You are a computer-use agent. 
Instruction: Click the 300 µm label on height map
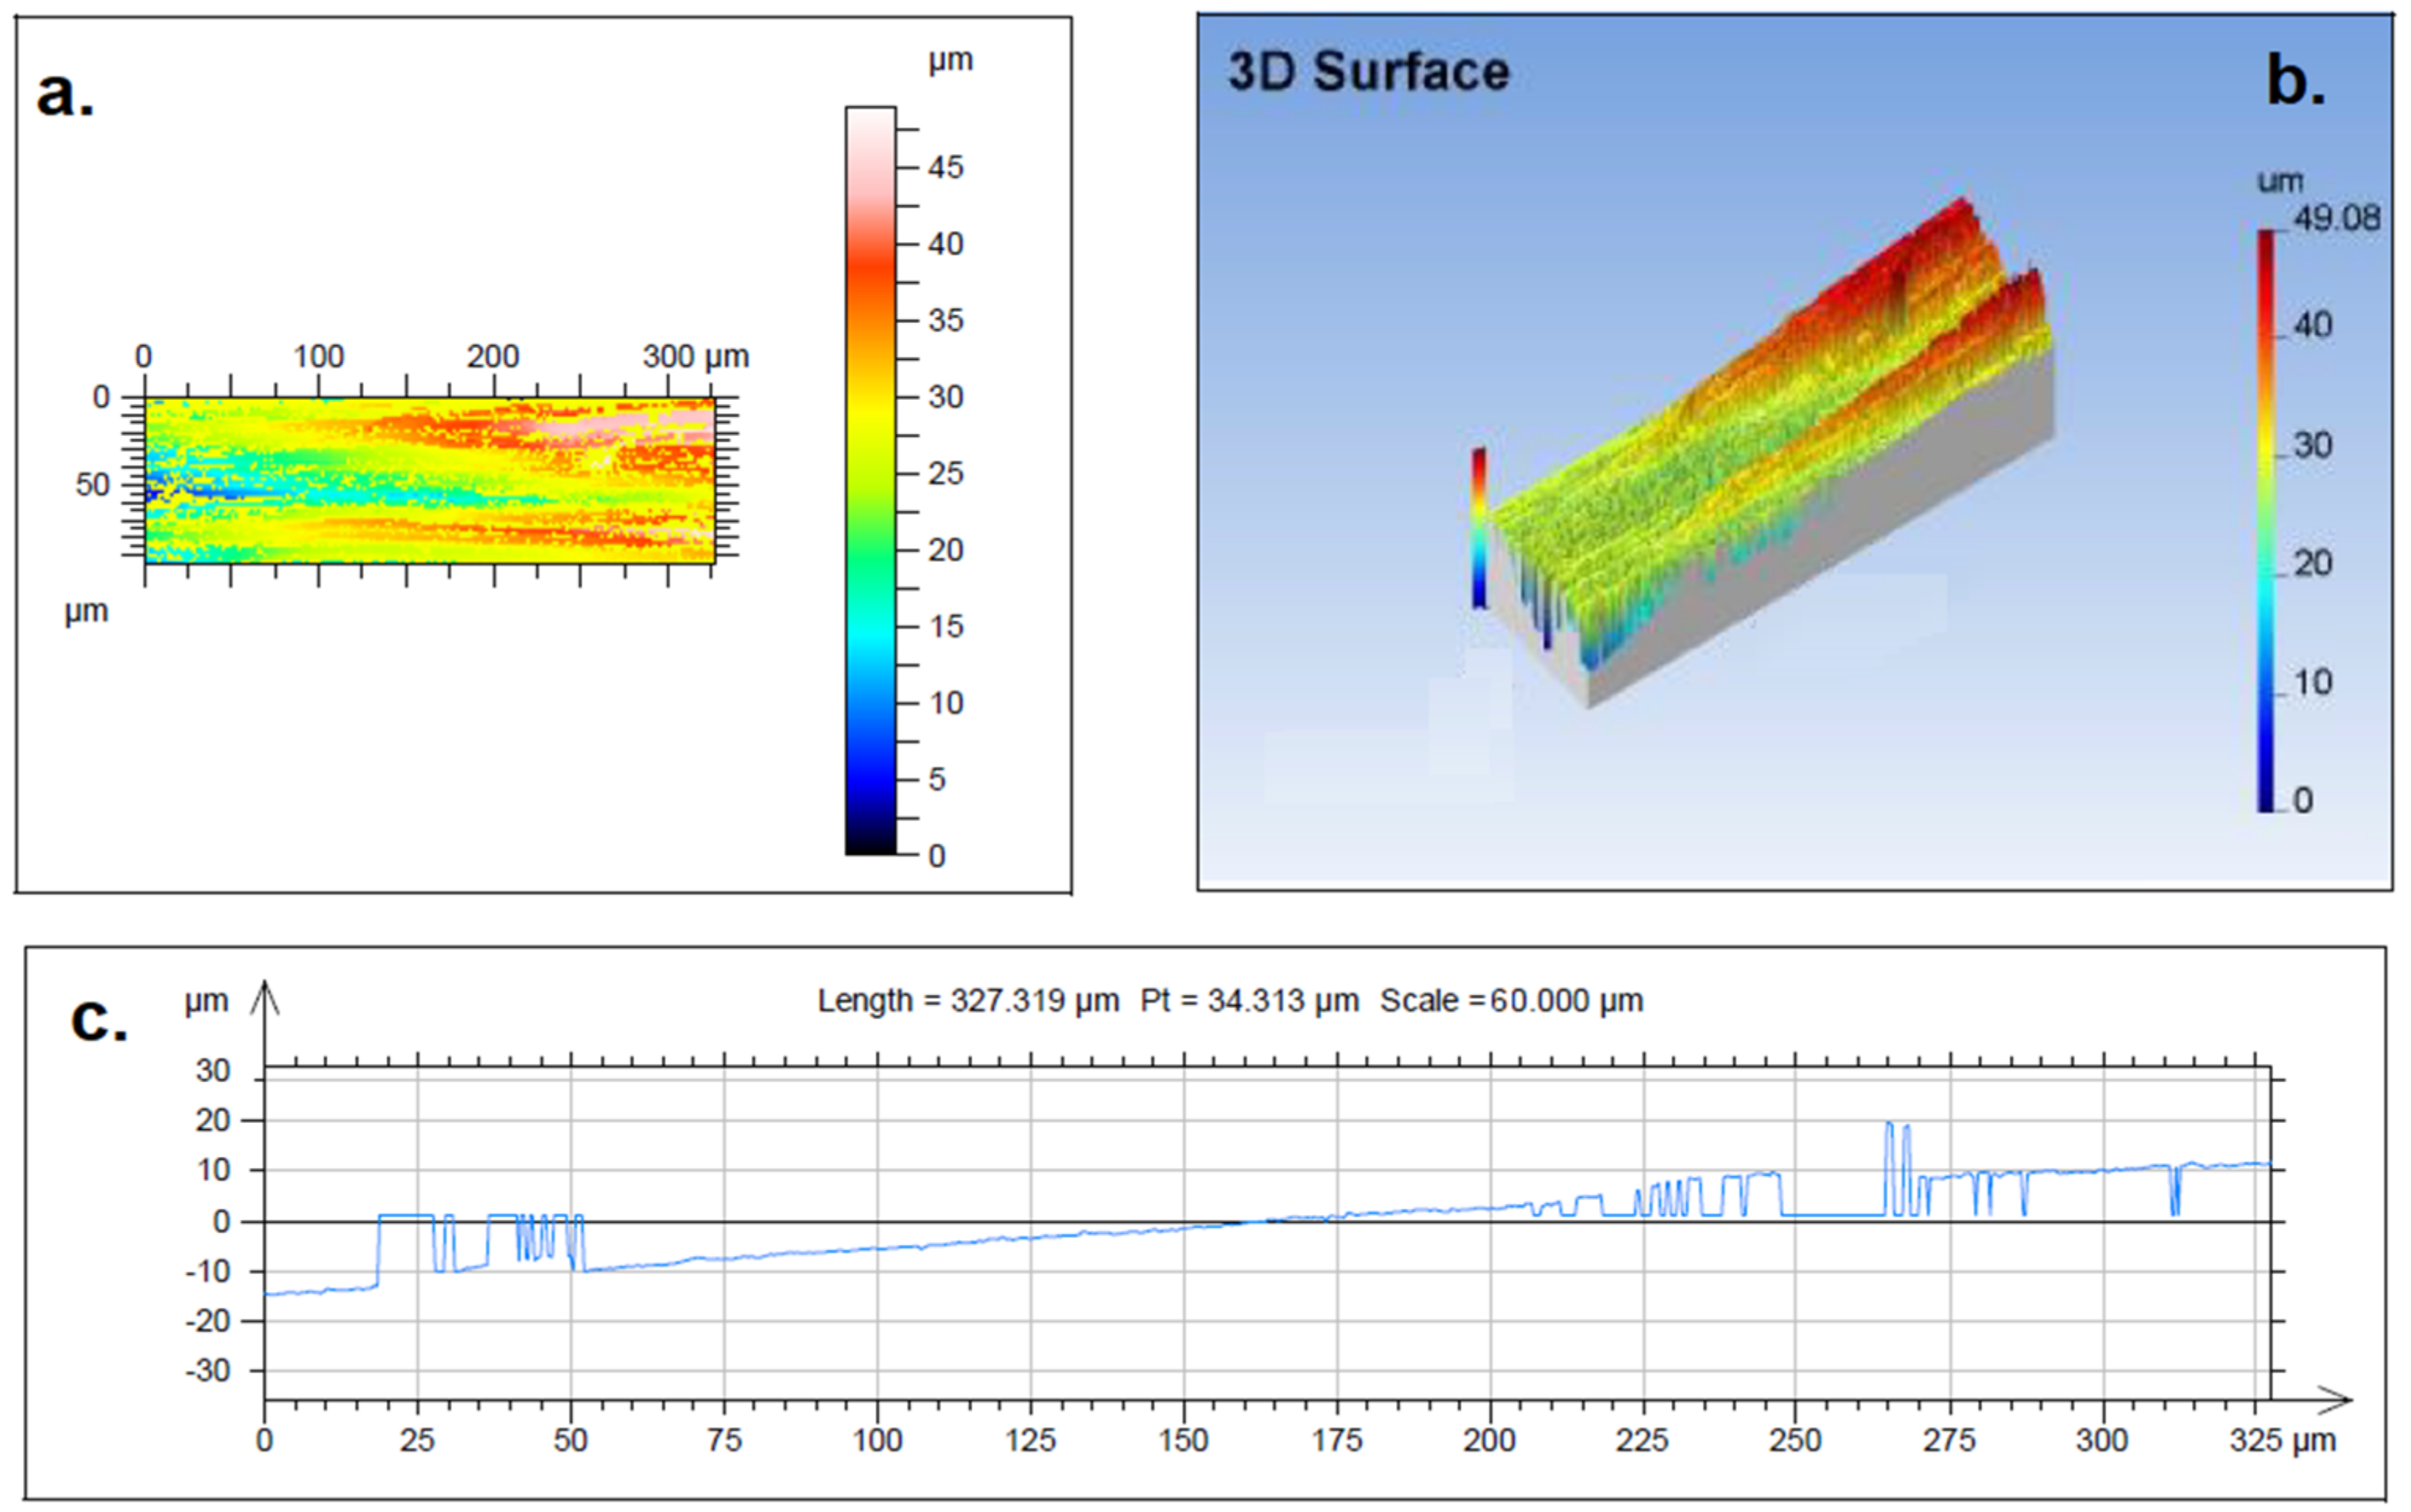695,356
